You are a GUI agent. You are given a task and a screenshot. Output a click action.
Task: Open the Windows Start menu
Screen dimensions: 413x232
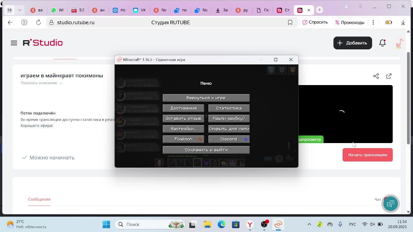coord(106,224)
